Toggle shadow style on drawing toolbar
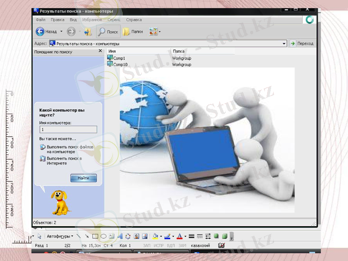348x261 pixels. pyautogui.click(x=216, y=236)
